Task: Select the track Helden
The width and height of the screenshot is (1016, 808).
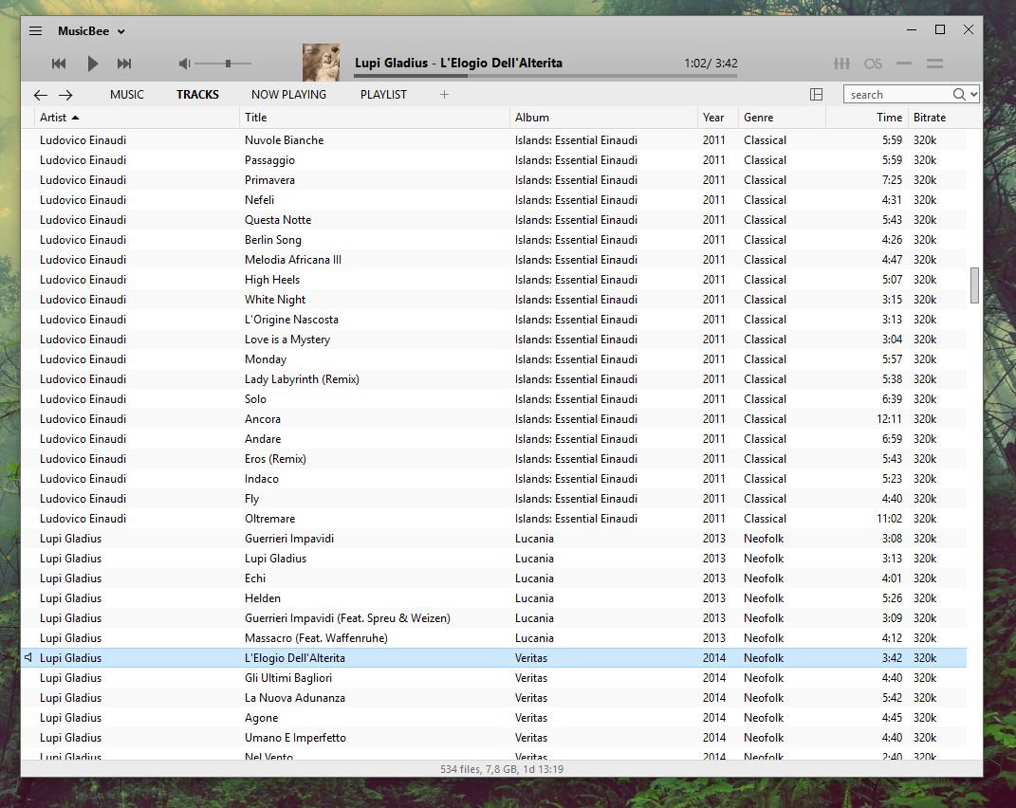Action: click(x=493, y=598)
